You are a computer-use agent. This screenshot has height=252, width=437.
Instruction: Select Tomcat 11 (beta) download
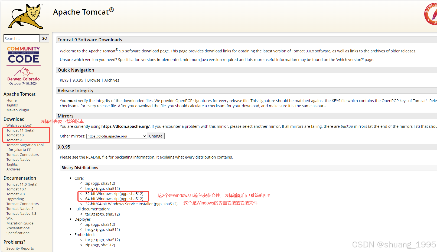[x=20, y=130]
